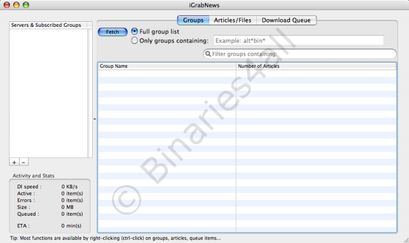Add a server with the plus button
This screenshot has width=409, height=243.
tap(14, 162)
